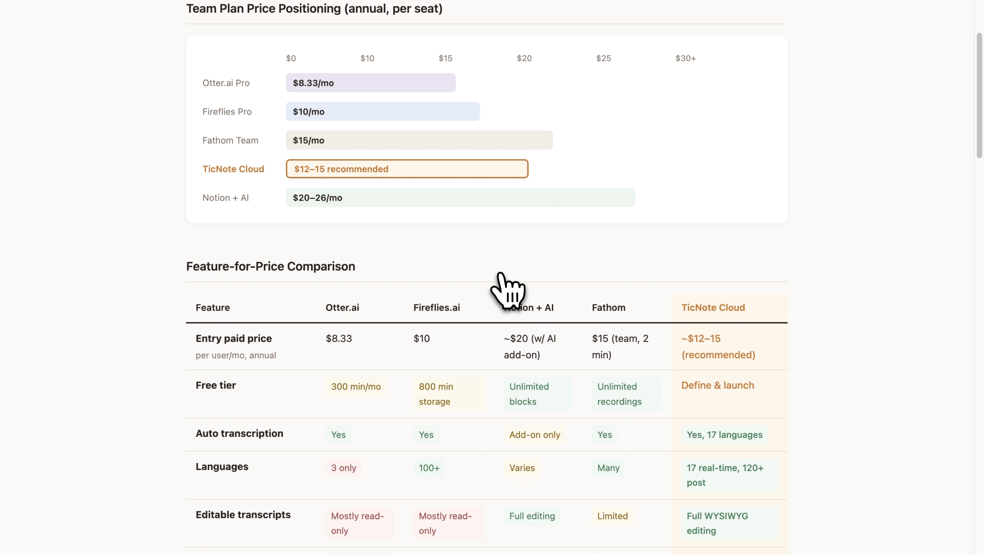This screenshot has width=984, height=555.
Task: Click the 'Editable transcripts' row label
Action: pos(243,515)
